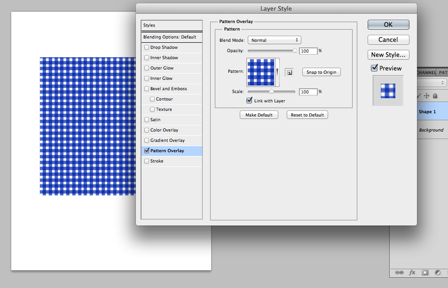The image size is (448, 288).
Task: Open layer blend mode dropdown in Layers panel
Action: point(432,83)
